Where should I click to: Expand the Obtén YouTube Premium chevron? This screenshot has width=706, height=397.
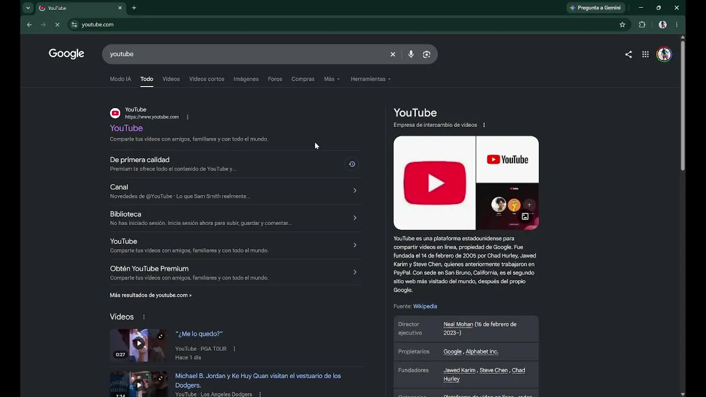click(x=355, y=272)
